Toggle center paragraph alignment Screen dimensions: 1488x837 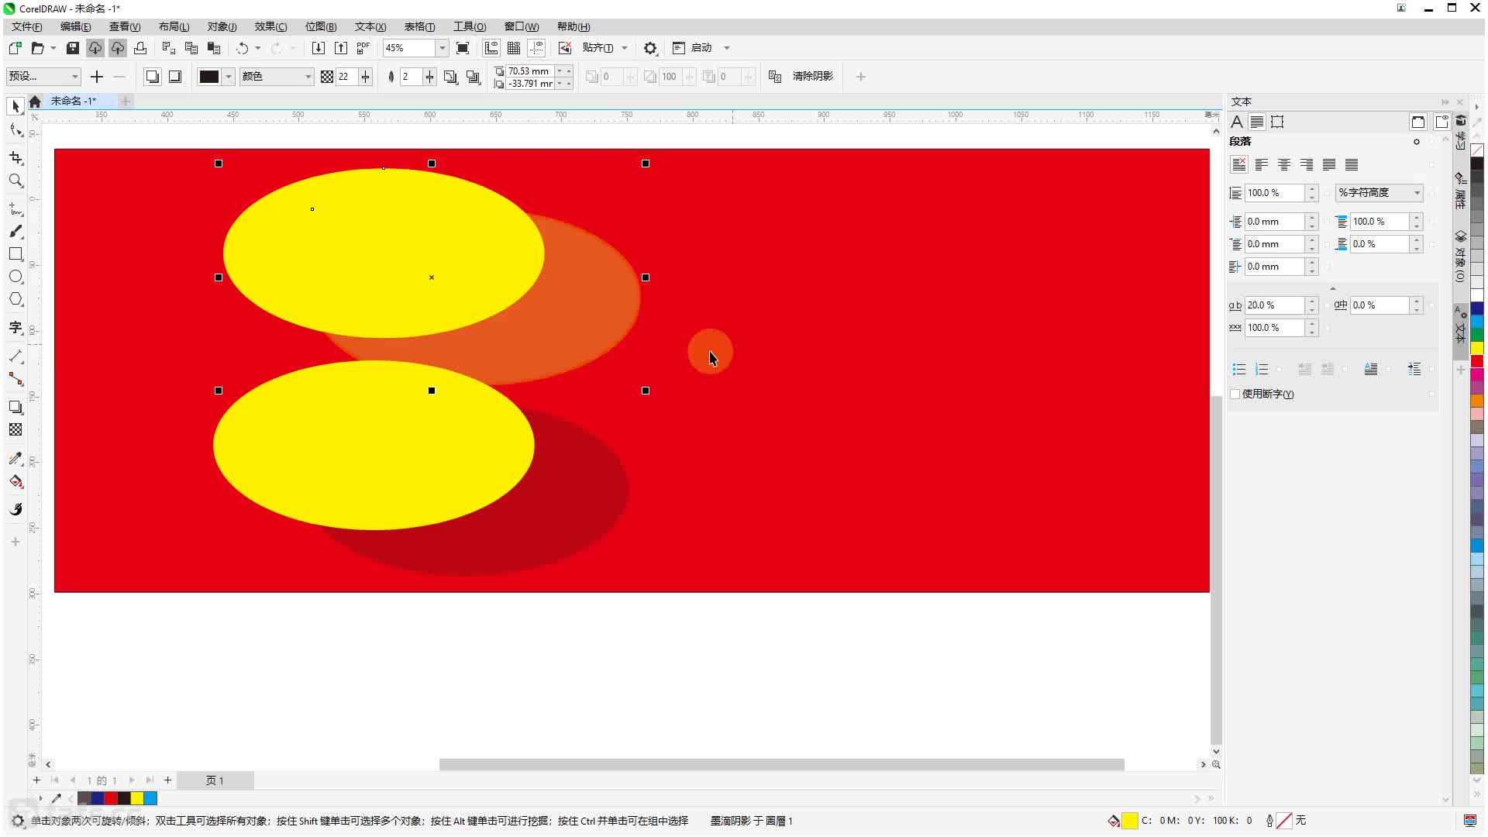click(x=1284, y=164)
